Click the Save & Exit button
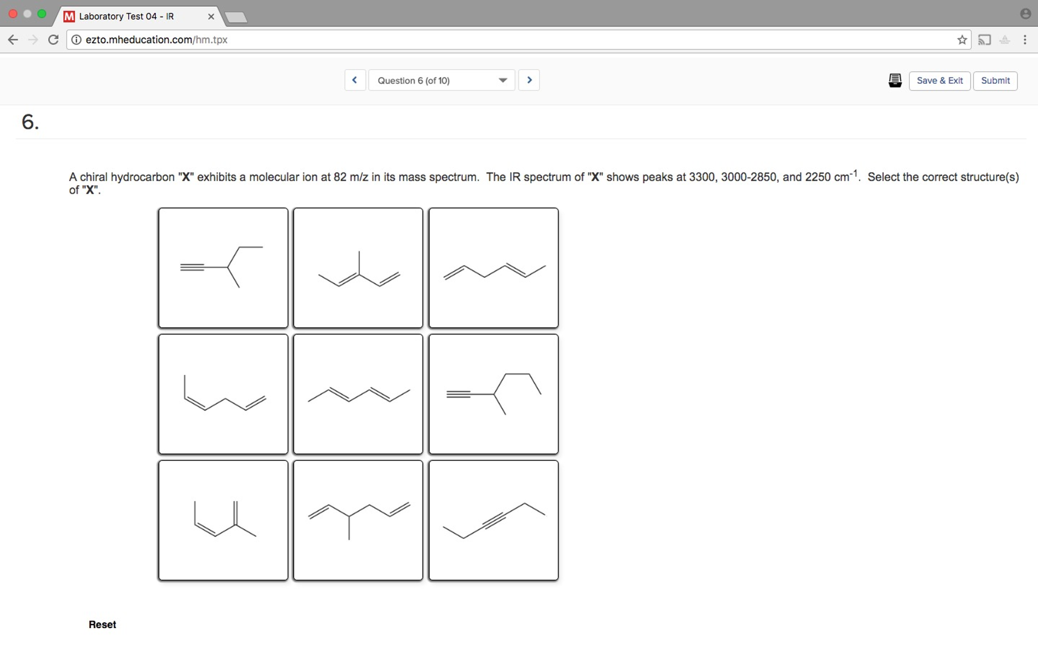Viewport: 1038px width, 649px height. click(939, 81)
